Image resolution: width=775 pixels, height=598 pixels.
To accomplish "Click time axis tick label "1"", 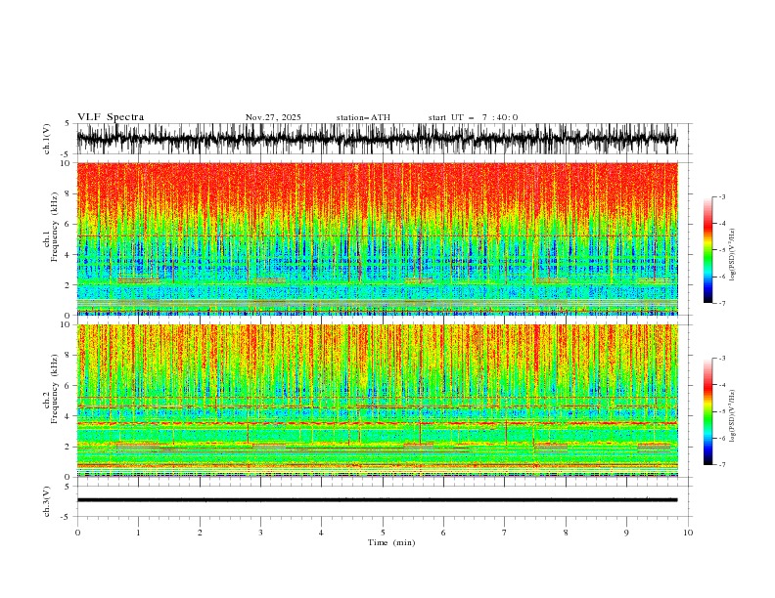I will coord(138,533).
